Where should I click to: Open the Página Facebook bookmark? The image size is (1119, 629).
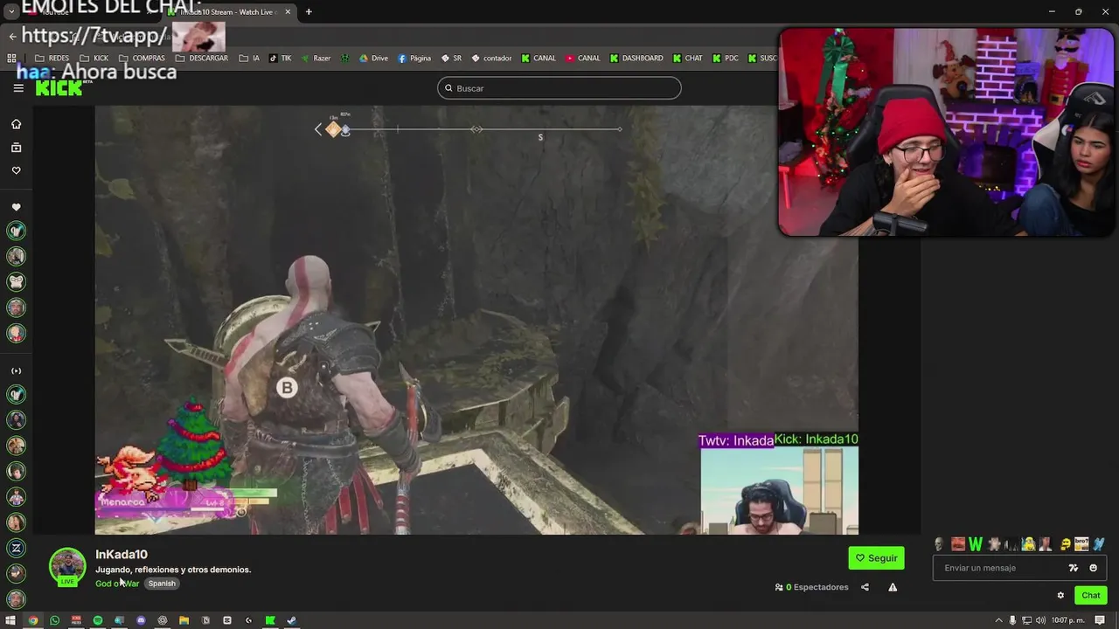click(x=414, y=59)
